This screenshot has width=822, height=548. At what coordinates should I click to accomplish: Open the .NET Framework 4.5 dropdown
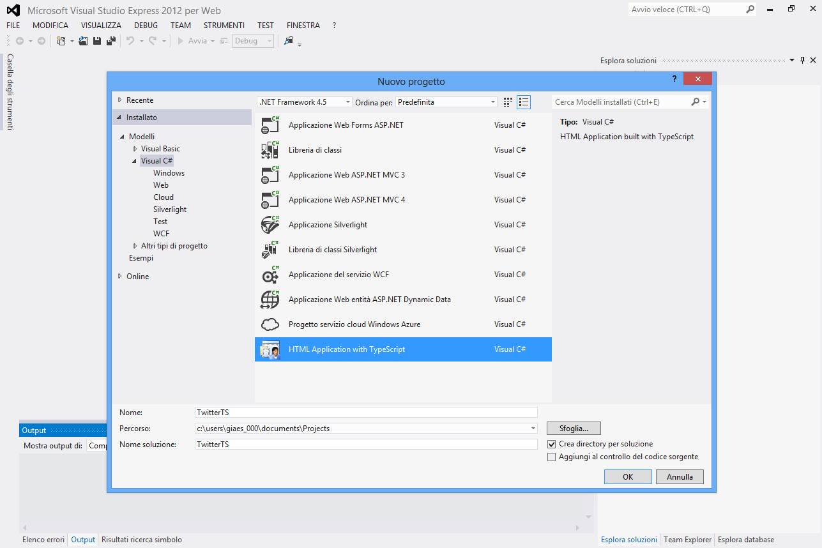[305, 102]
